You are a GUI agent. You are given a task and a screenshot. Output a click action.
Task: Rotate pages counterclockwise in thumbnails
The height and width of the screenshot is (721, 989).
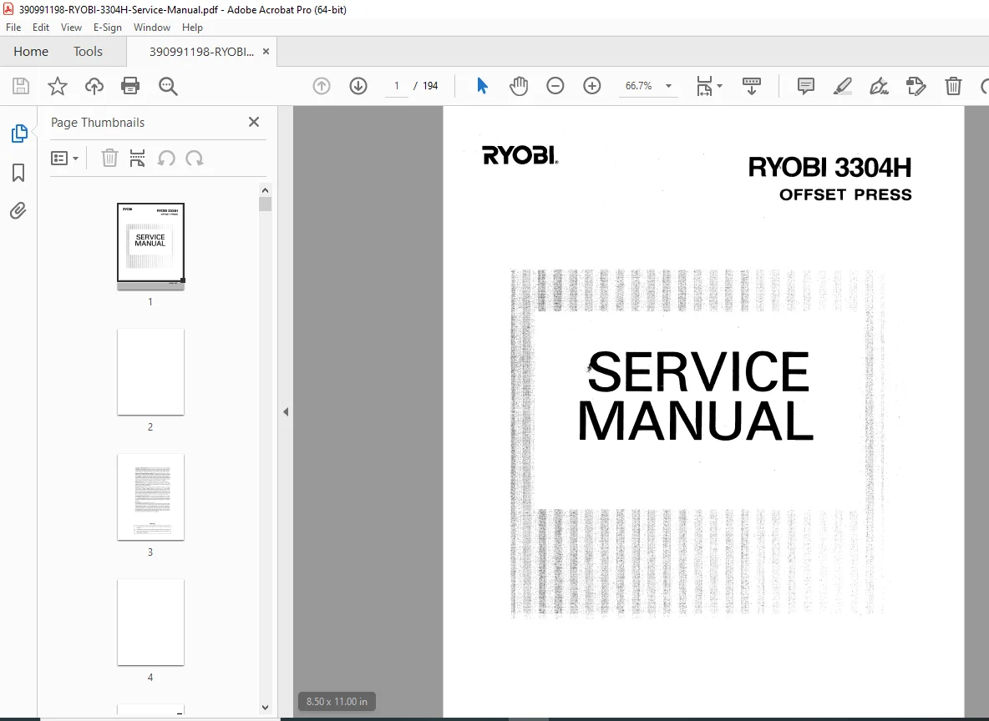point(166,159)
